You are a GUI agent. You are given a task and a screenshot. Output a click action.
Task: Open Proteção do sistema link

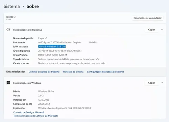(73, 72)
